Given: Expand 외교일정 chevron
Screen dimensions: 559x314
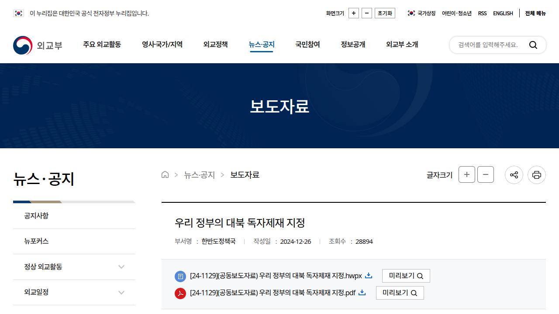Looking at the screenshot, I should pos(121,292).
